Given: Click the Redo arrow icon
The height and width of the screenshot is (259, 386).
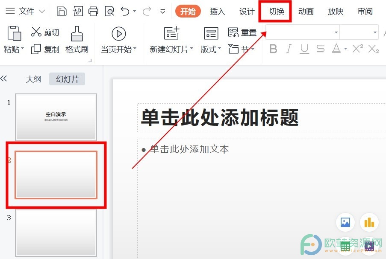Looking at the screenshot, I should pos(147,11).
